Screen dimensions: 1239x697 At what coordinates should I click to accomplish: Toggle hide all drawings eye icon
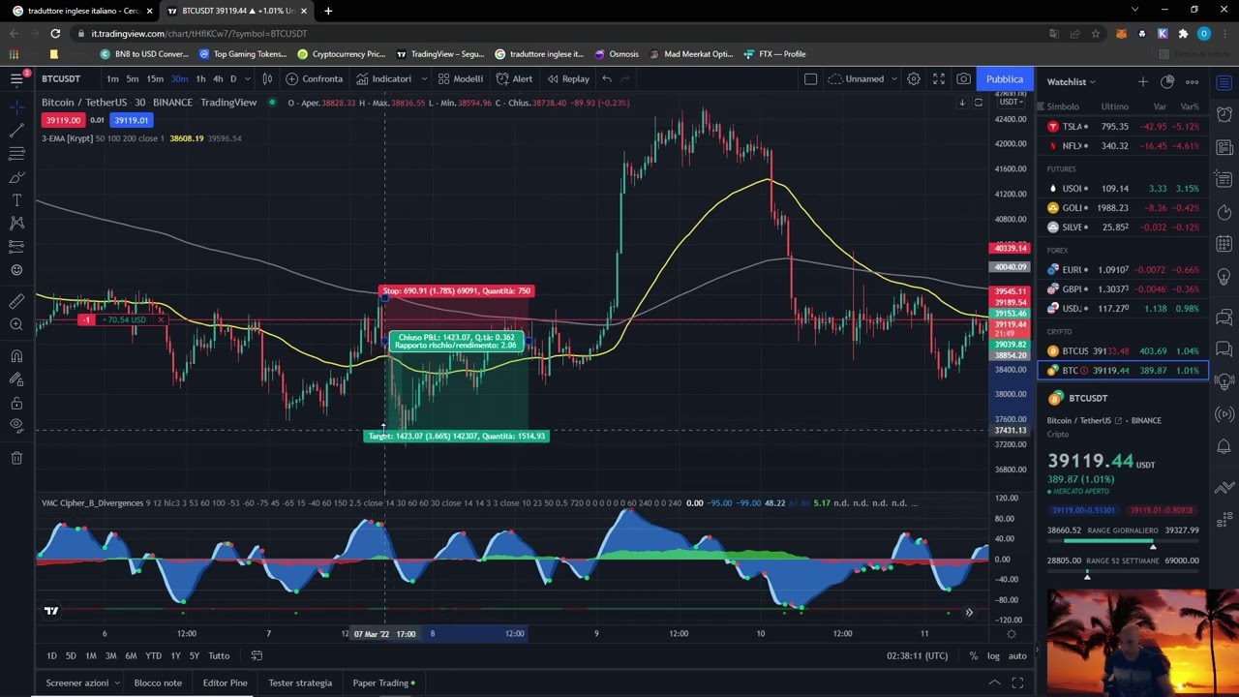coord(16,426)
